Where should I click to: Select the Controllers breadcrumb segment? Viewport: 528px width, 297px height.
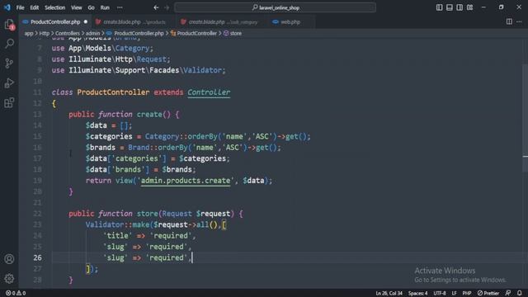click(68, 33)
